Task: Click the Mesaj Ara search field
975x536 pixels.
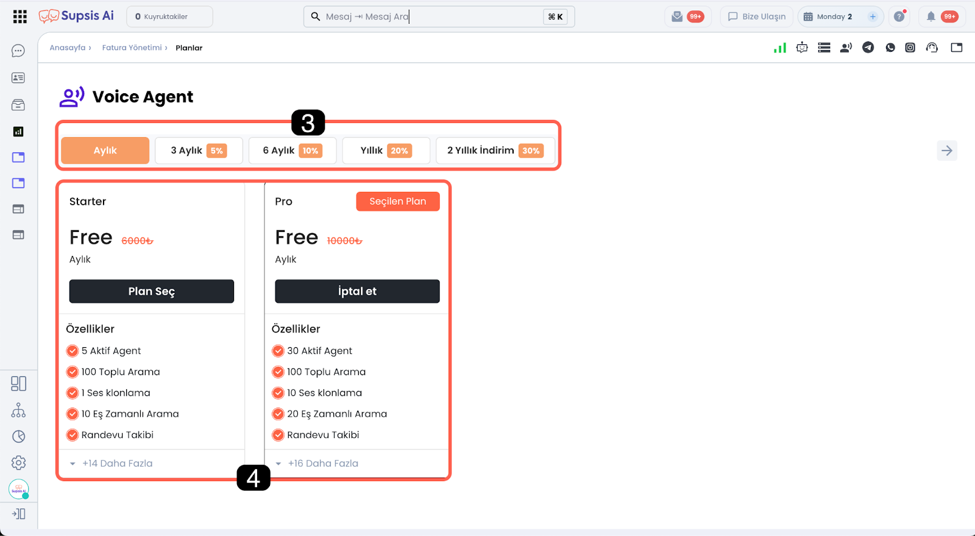Action: coord(427,16)
